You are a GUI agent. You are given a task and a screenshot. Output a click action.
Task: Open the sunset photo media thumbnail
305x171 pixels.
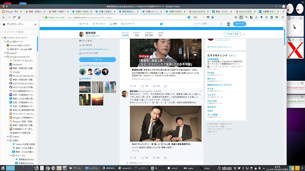97,100
